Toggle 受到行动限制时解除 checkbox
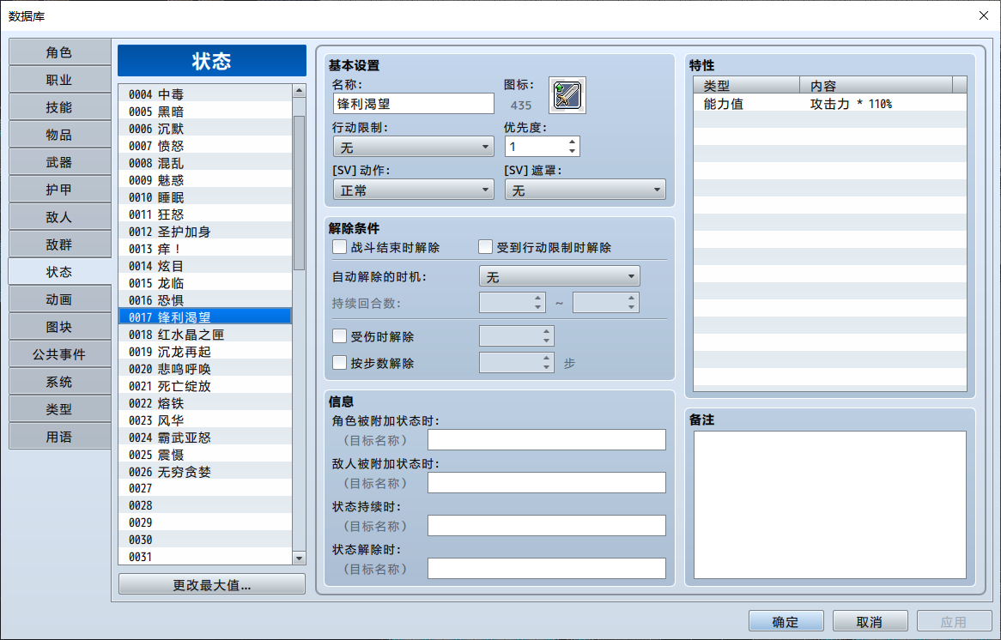 pos(486,247)
